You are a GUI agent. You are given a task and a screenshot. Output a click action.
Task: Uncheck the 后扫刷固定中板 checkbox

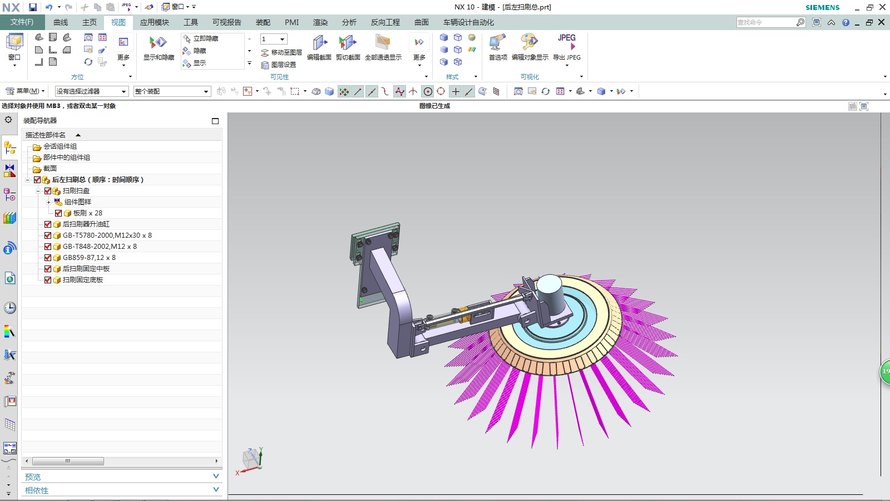[48, 269]
